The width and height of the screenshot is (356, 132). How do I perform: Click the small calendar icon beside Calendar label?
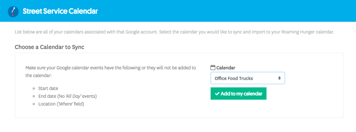click(213, 68)
